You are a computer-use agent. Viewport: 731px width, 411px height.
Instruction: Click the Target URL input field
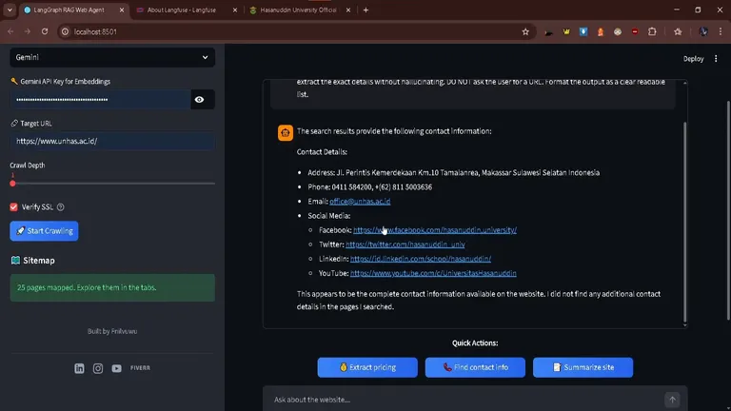coord(112,141)
